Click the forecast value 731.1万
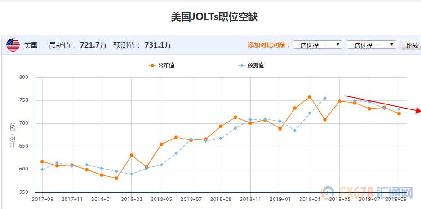This screenshot has height=209, width=421. click(x=158, y=45)
